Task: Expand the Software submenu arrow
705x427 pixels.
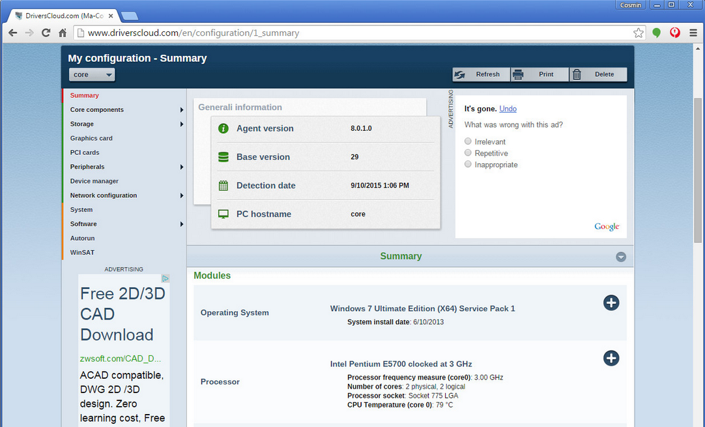Action: [182, 224]
